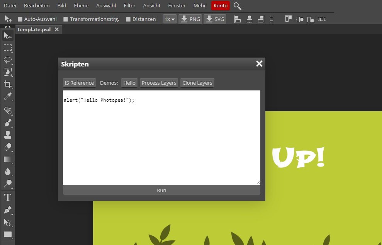Load the Process Layers demo script

click(159, 83)
